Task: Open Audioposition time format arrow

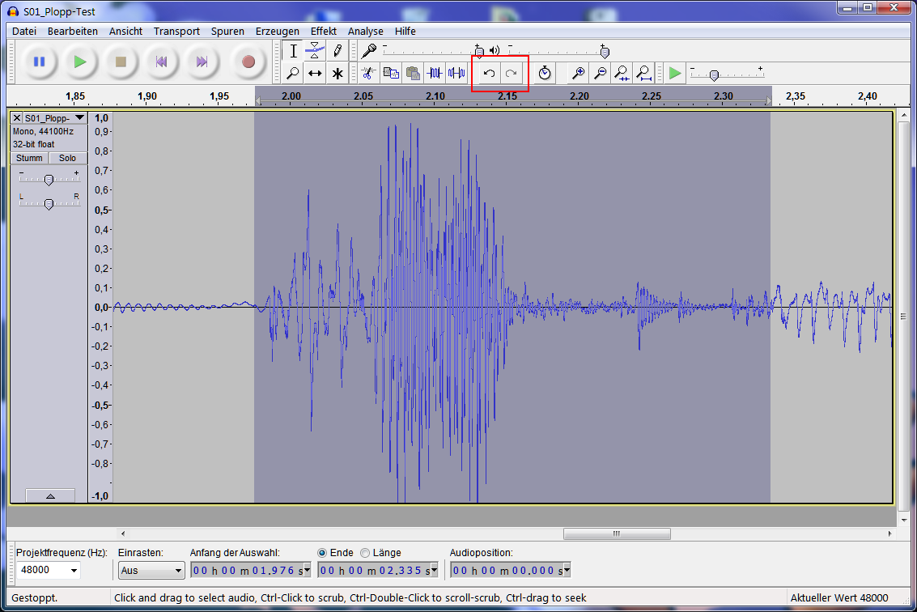Action: (x=567, y=571)
